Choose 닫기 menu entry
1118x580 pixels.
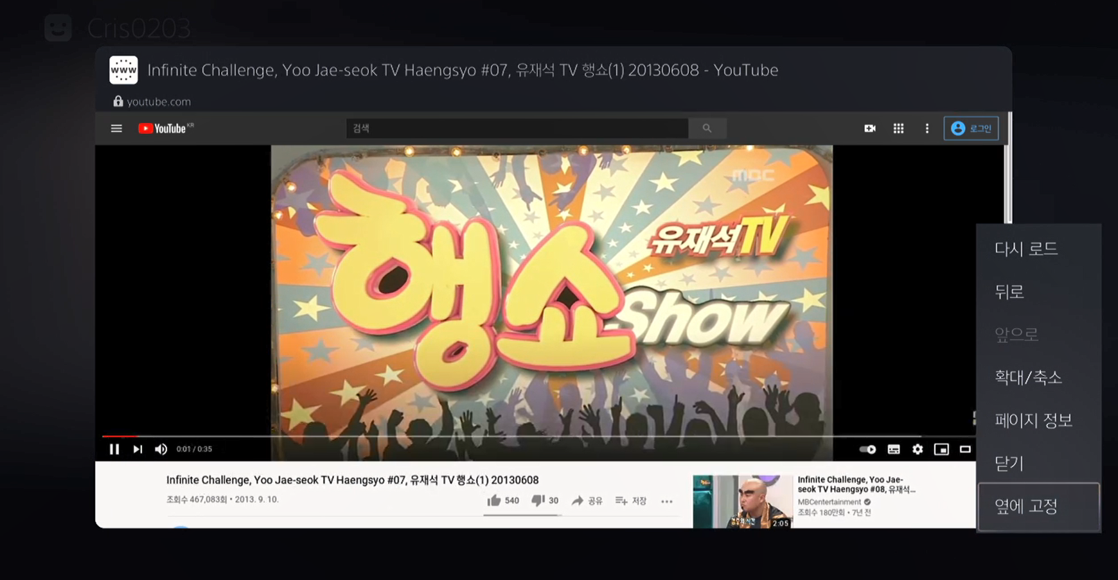point(1009,463)
